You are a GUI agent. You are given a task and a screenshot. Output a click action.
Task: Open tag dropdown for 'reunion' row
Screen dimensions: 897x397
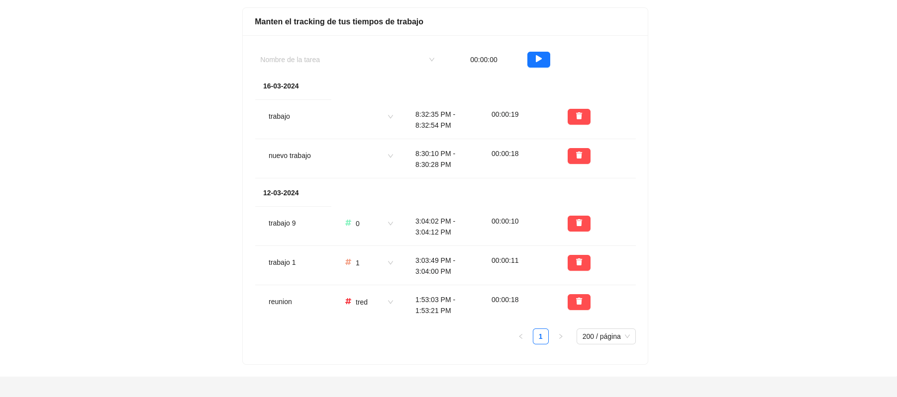[390, 302]
